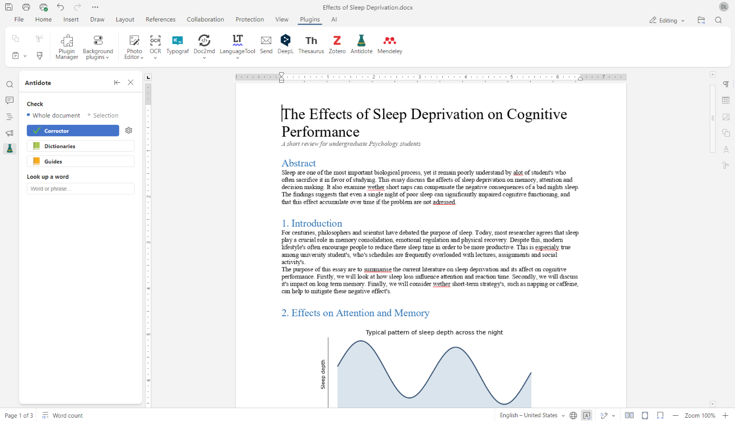
Task: Show the Headings navigation panel
Action: [10, 117]
